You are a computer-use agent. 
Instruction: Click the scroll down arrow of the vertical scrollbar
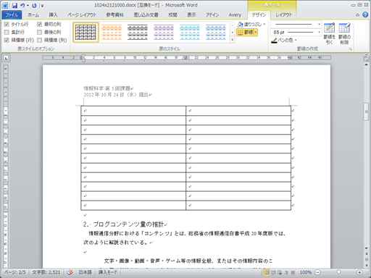tap(366, 248)
